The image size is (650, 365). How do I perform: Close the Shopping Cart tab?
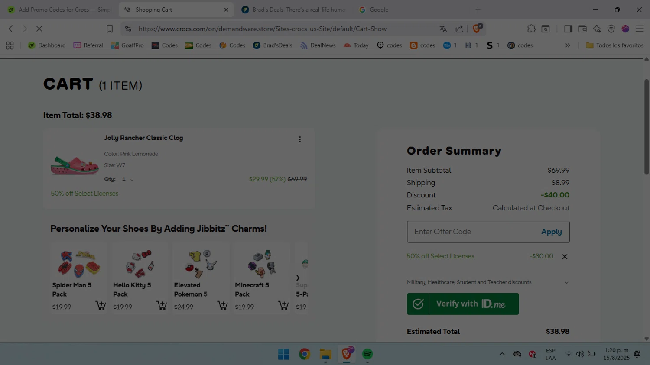click(x=226, y=10)
